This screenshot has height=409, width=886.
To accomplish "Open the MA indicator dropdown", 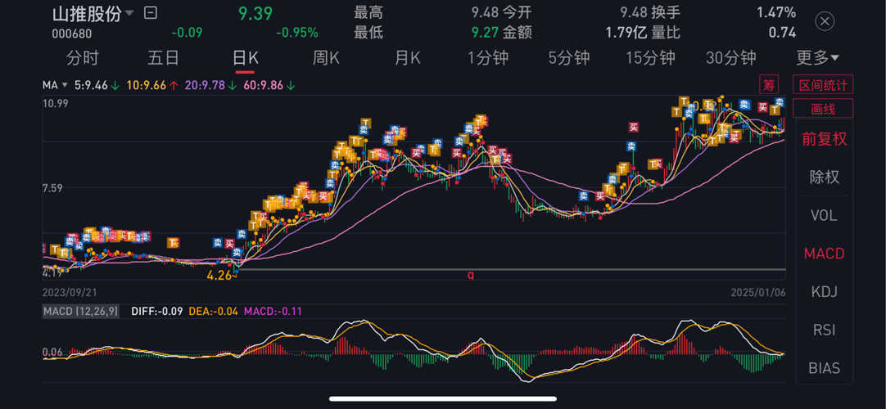I will [x=56, y=85].
